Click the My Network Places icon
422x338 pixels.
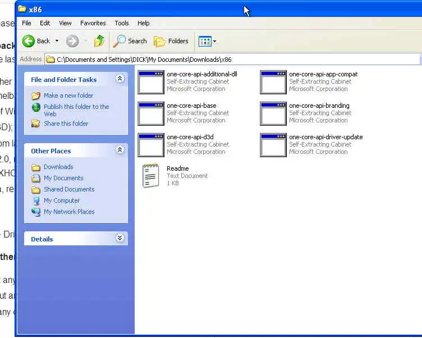[x=36, y=212]
